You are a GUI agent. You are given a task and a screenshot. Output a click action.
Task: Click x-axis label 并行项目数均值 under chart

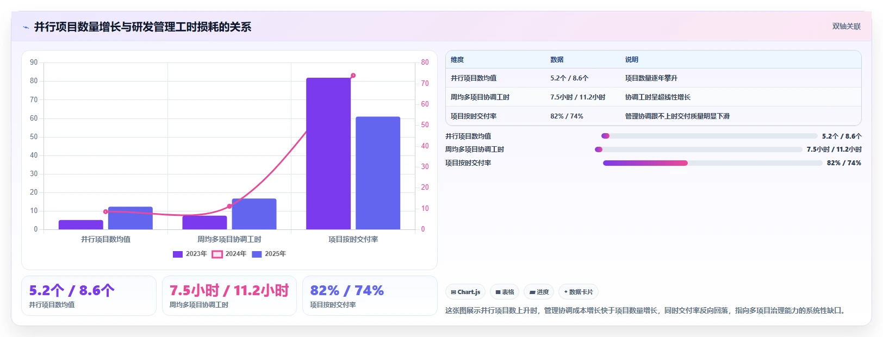[x=105, y=239]
